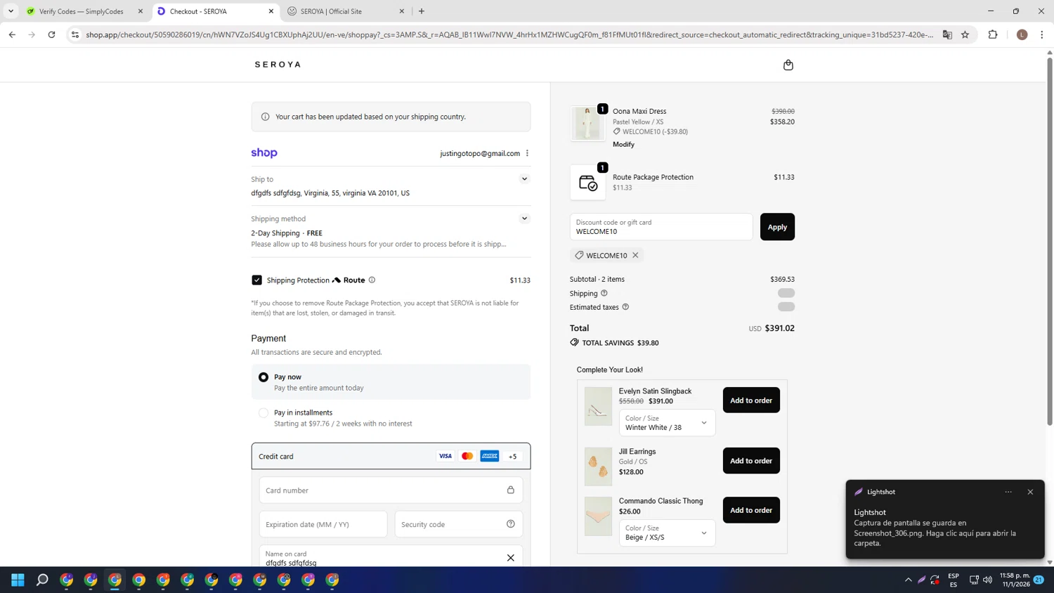Bookmark this page with the star

[965, 34]
